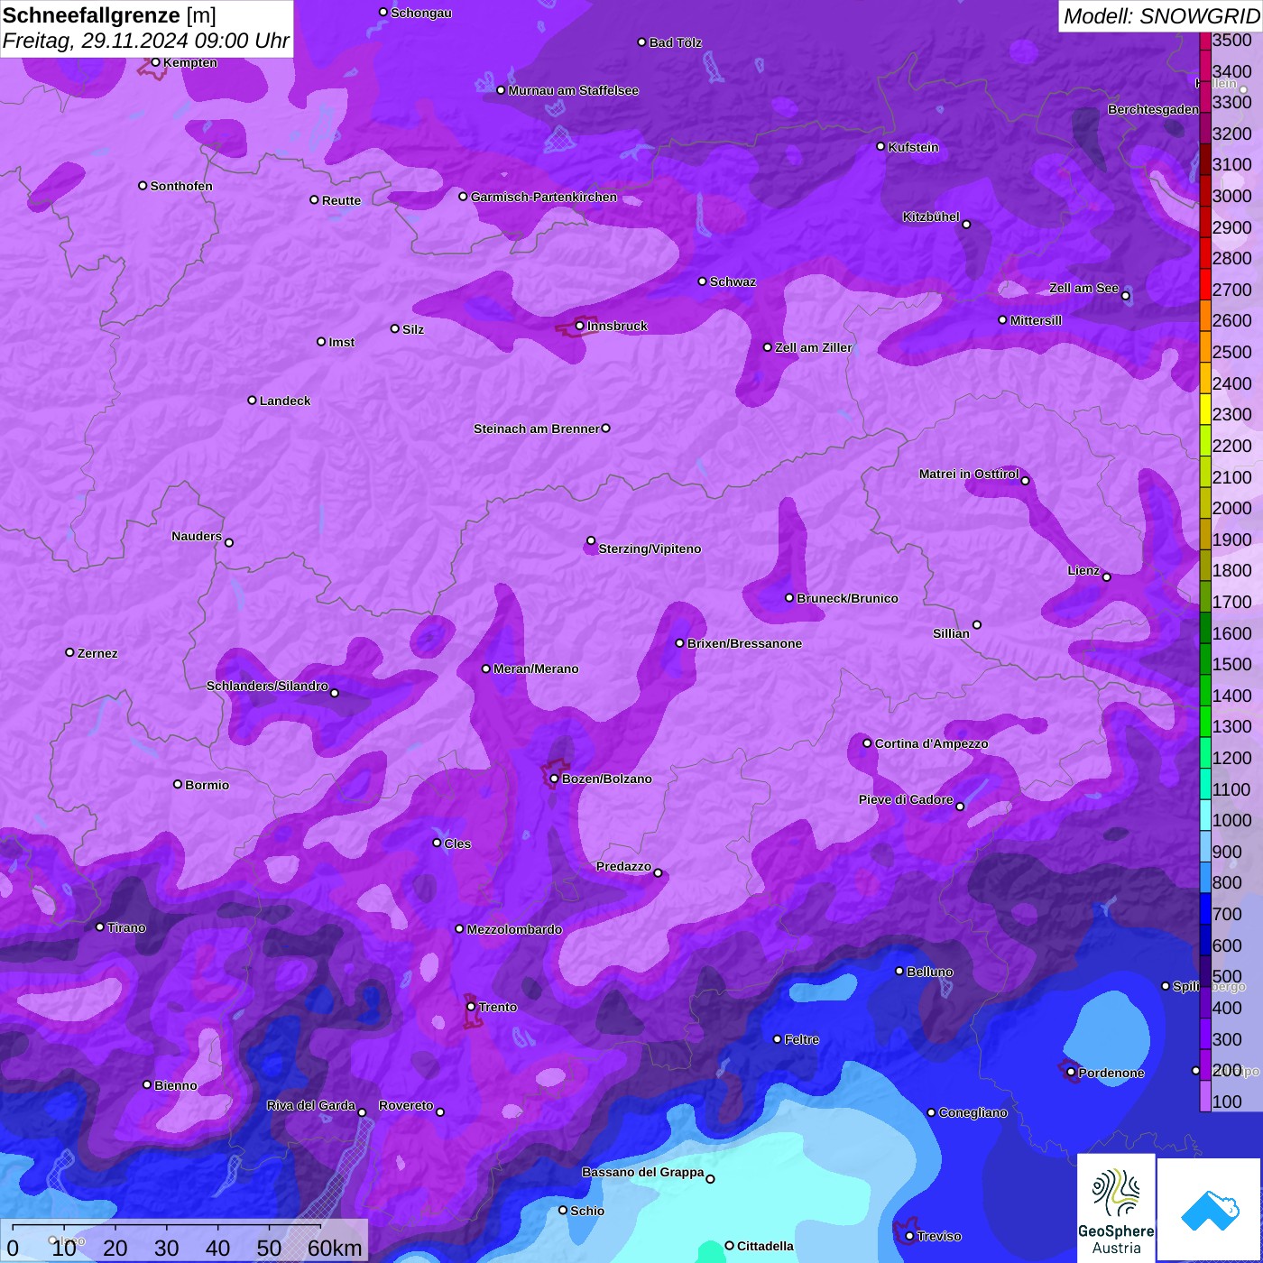Click the Cittadella location marker
Viewport: 1263px width, 1263px height.
coord(730,1246)
